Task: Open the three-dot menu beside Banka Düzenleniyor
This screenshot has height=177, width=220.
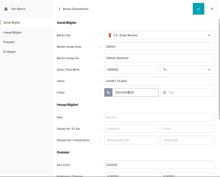Action: pos(59,9)
